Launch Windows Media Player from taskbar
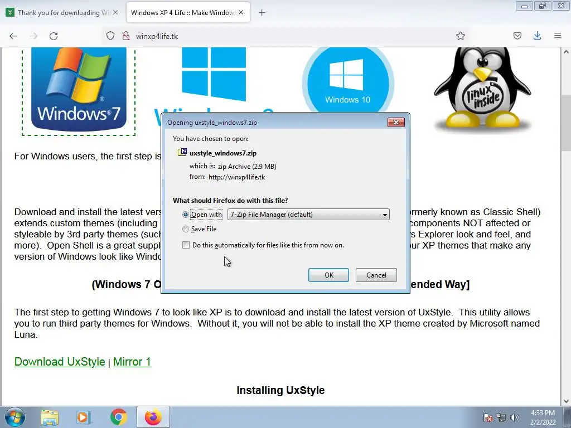The height and width of the screenshot is (428, 571). (84, 417)
